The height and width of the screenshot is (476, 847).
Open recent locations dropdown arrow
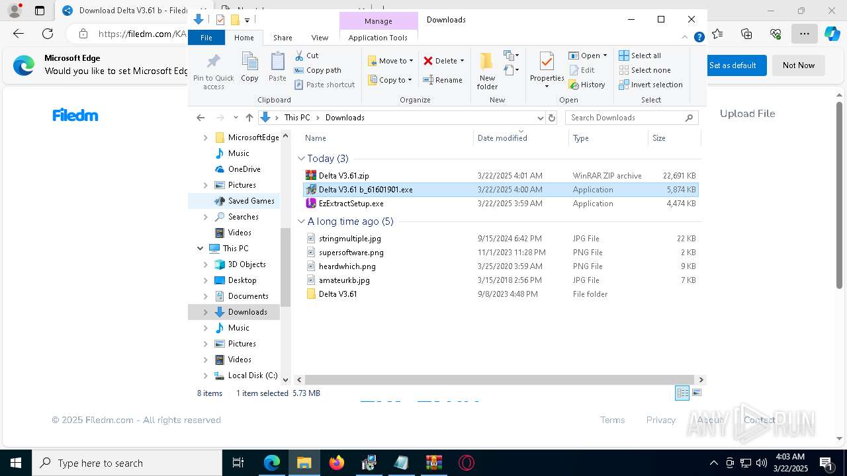(236, 118)
